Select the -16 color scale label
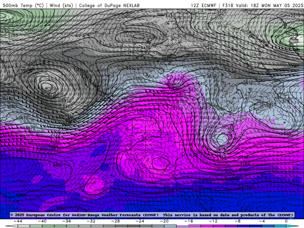Viewport: 304px width, 228px height. pos(189,221)
